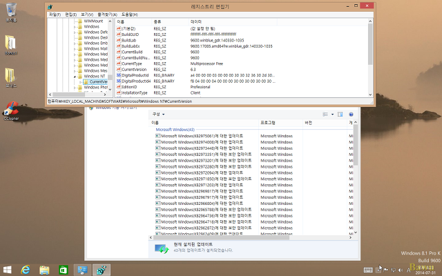Expand the Windows Emb tree node
This screenshot has width=442, height=276.
[75, 43]
